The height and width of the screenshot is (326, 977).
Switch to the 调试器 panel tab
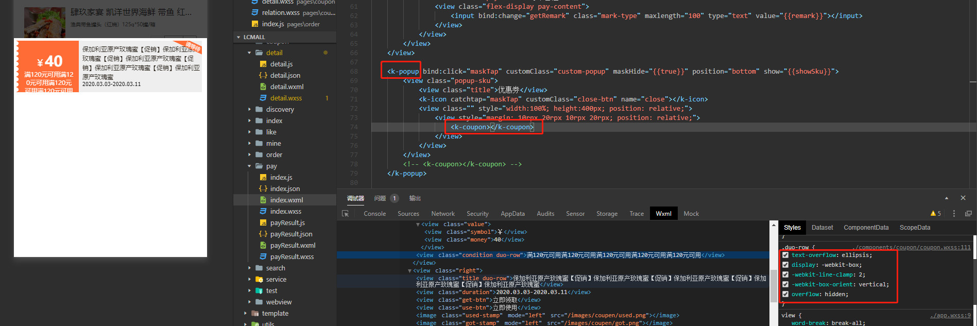355,198
